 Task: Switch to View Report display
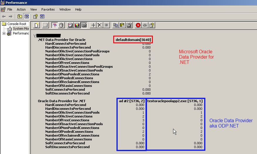84,25
